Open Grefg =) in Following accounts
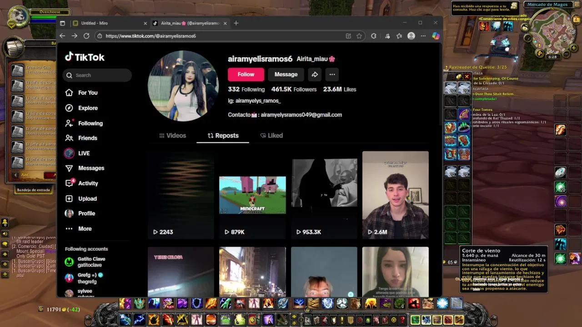This screenshot has height=327, width=582. (x=85, y=278)
